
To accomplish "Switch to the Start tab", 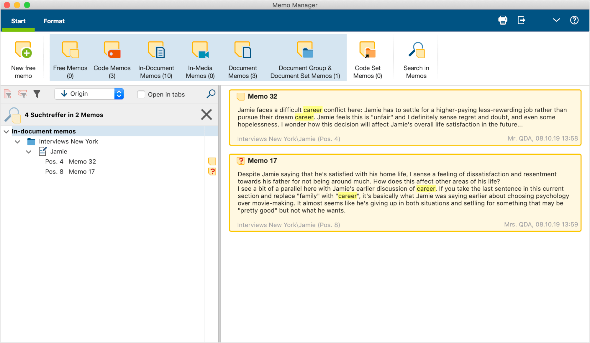I will coord(18,21).
